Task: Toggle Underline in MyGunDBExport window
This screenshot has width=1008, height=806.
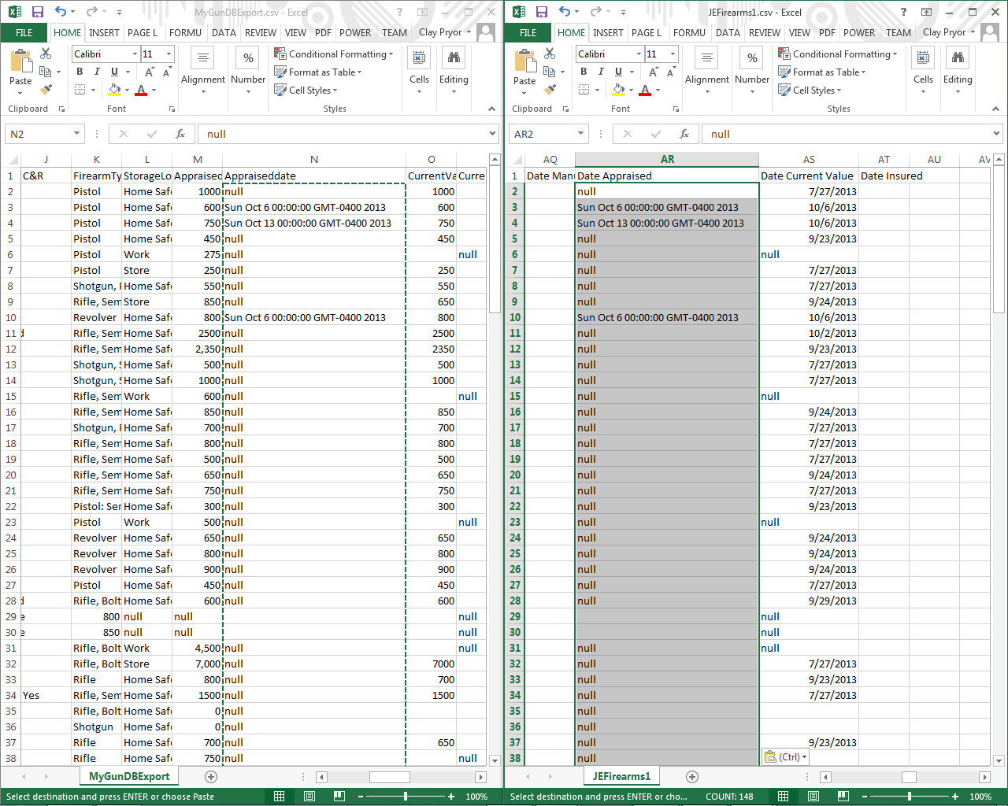Action: tap(114, 72)
